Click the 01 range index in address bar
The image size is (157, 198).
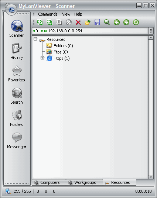tap(38, 31)
